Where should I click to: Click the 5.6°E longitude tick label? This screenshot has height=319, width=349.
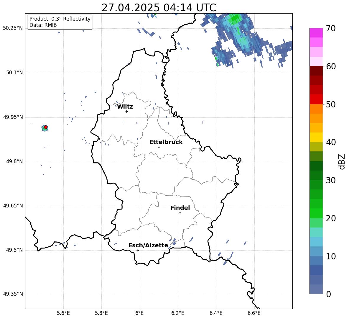[63, 313]
